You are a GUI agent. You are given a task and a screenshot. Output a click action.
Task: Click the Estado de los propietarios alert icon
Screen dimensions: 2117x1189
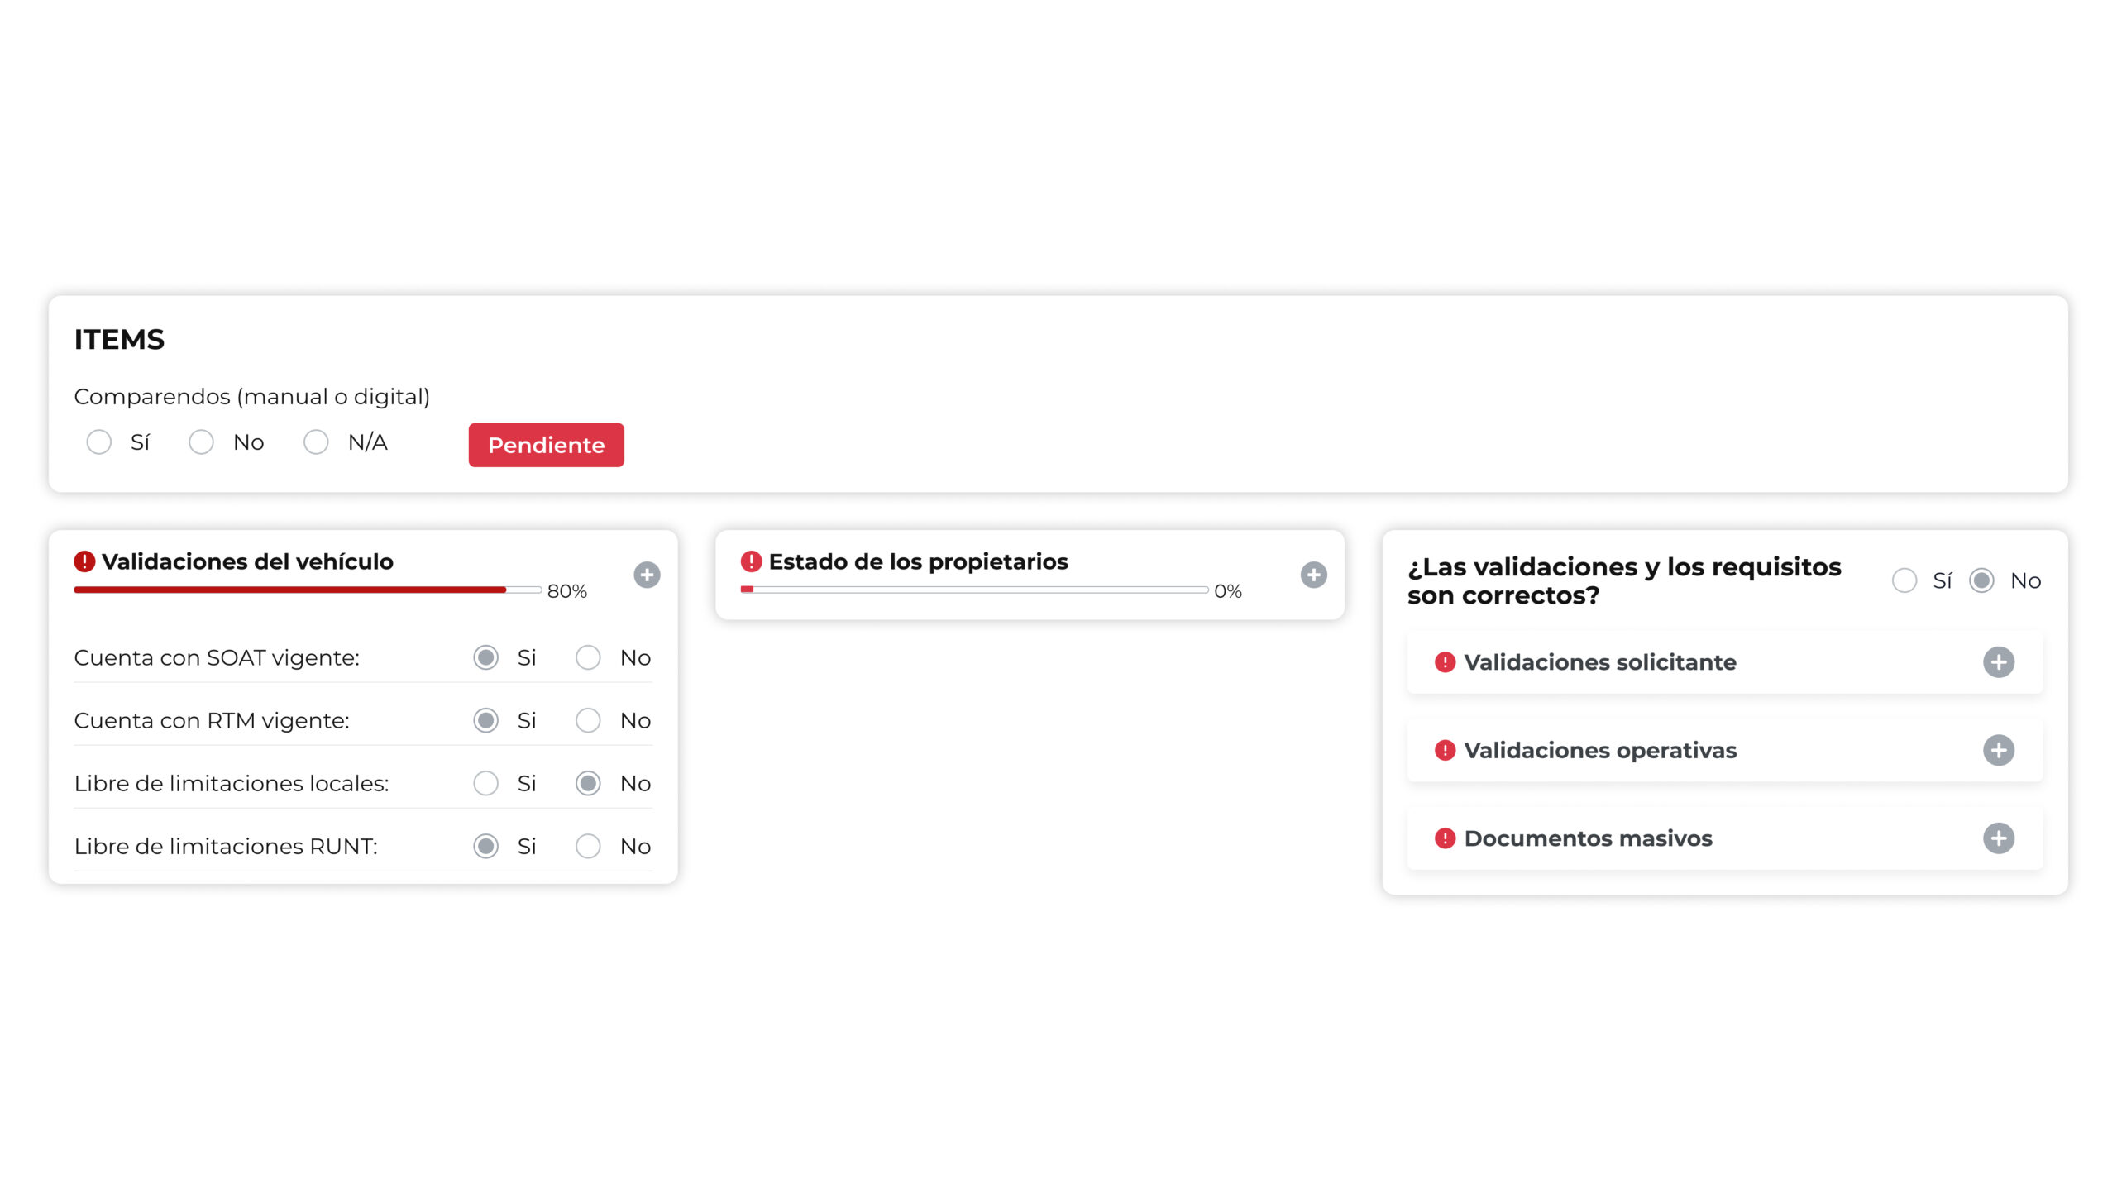[751, 561]
